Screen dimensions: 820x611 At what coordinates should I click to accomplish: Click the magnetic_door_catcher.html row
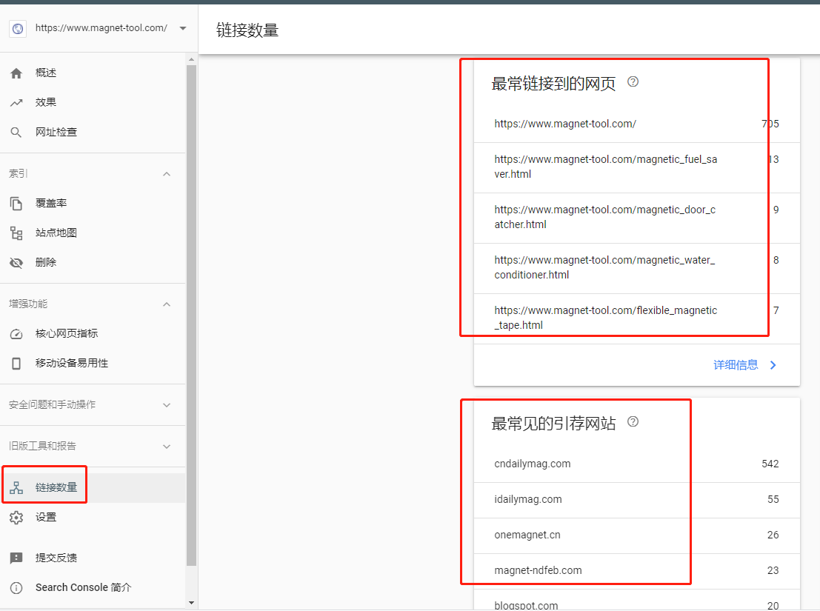point(636,218)
